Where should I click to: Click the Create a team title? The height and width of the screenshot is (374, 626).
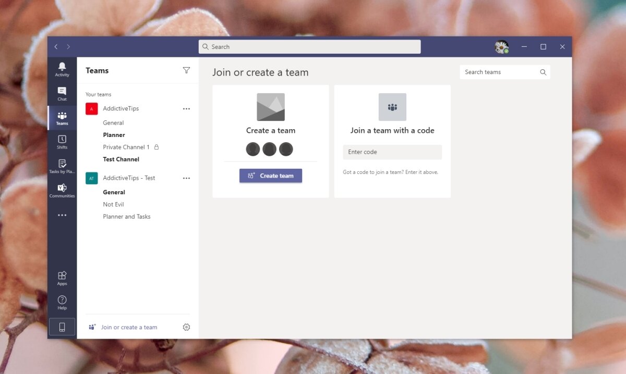[271, 131]
